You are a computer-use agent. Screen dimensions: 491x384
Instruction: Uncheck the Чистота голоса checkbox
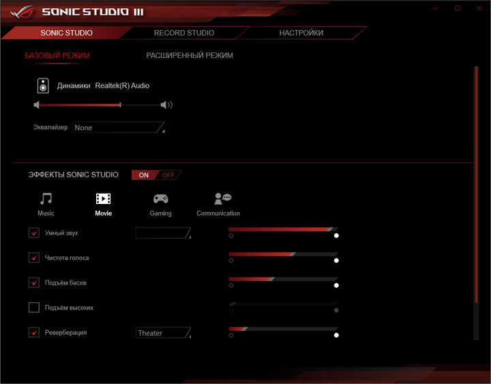coord(34,258)
